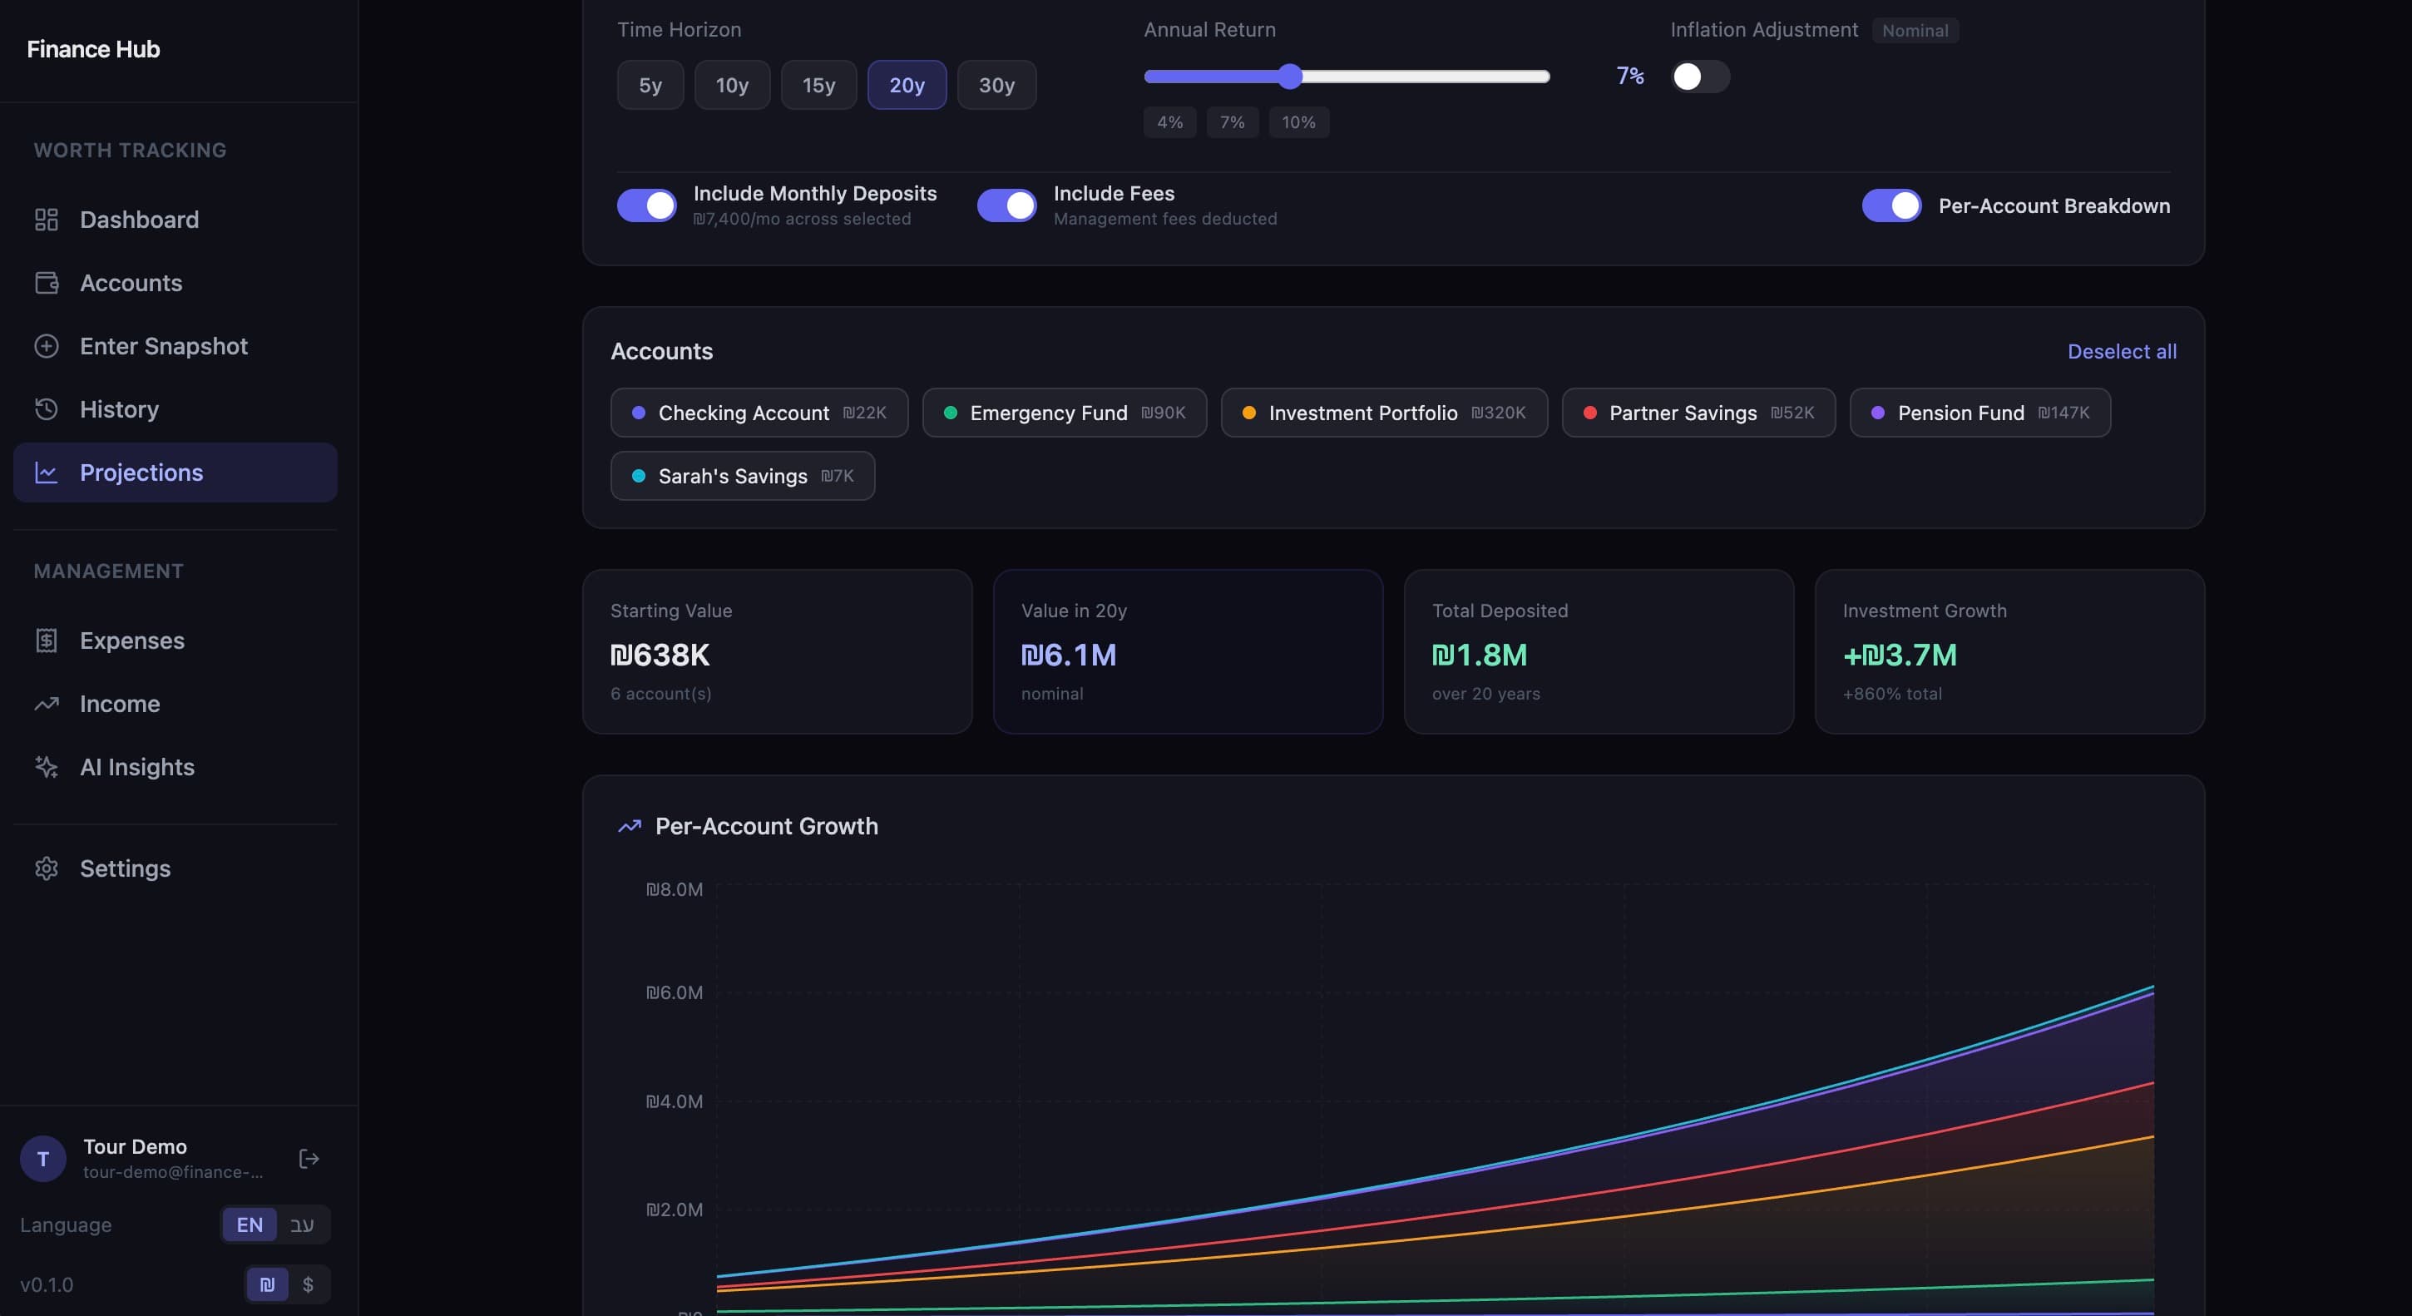This screenshot has width=2412, height=1316.
Task: Click the Nominal badge label
Action: 1915,30
